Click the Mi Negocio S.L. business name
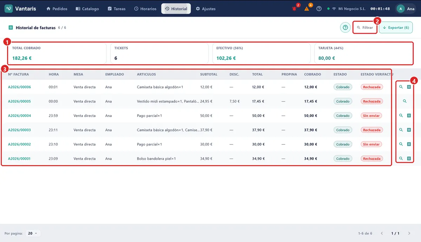 click(x=352, y=9)
